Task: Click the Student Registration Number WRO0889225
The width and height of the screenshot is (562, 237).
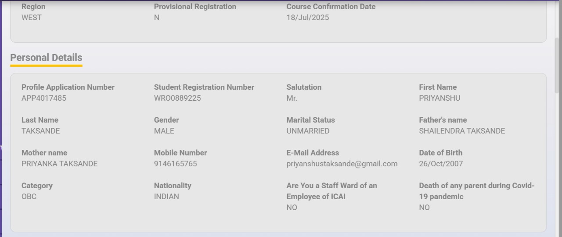Action: [177, 98]
